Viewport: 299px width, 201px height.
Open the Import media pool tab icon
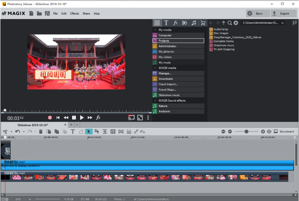pos(157,23)
